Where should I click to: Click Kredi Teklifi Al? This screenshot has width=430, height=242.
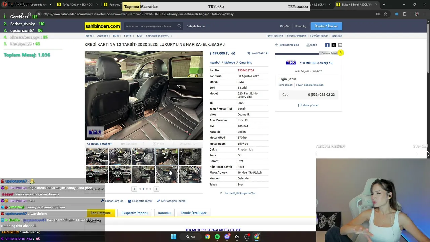[x=258, y=53]
